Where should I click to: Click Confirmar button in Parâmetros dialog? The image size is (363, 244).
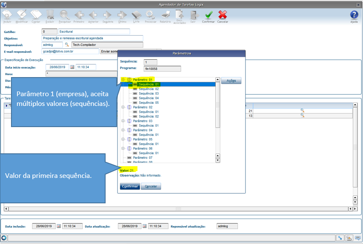[x=130, y=186]
